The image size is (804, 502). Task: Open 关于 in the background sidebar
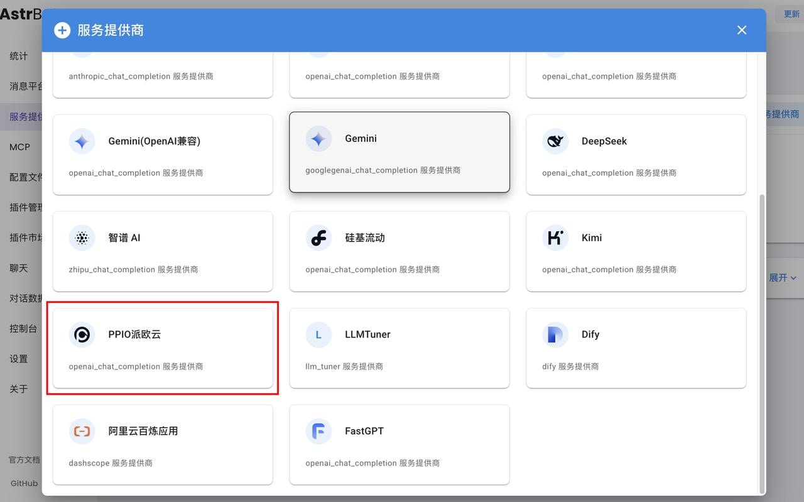[19, 389]
